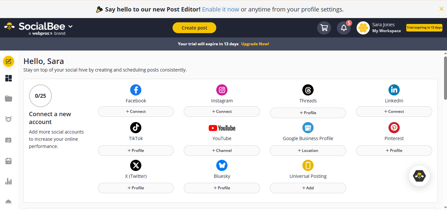Click Location under Google Business Profile
This screenshot has height=210, width=447.
click(308, 151)
